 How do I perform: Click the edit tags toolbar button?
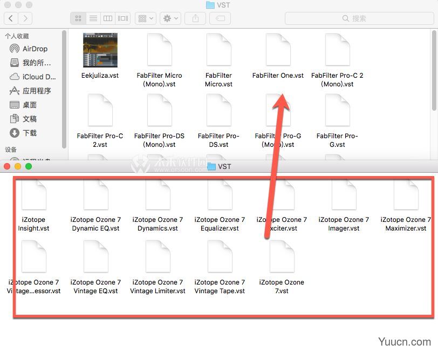coord(220,18)
